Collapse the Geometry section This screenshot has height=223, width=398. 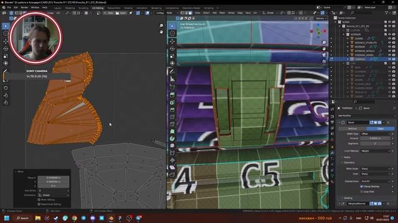[348, 162]
